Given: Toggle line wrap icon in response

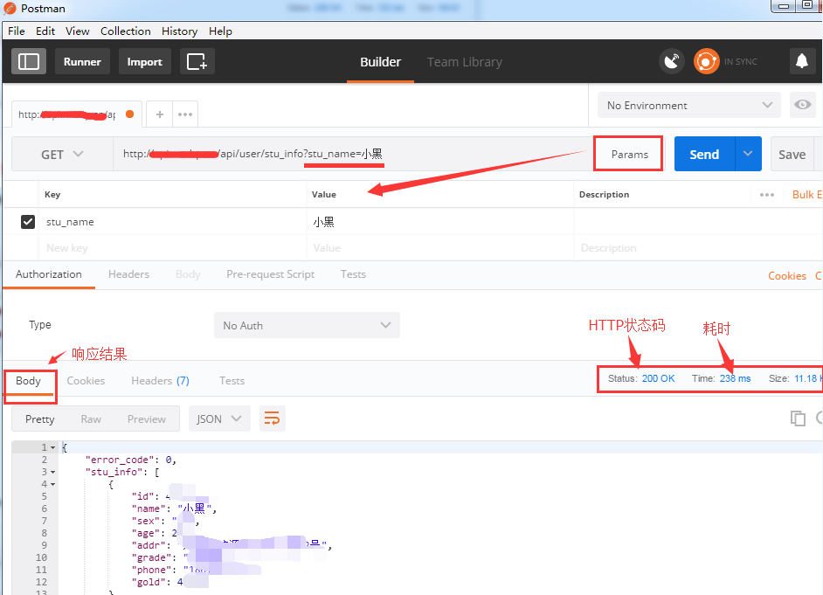Looking at the screenshot, I should [x=273, y=419].
